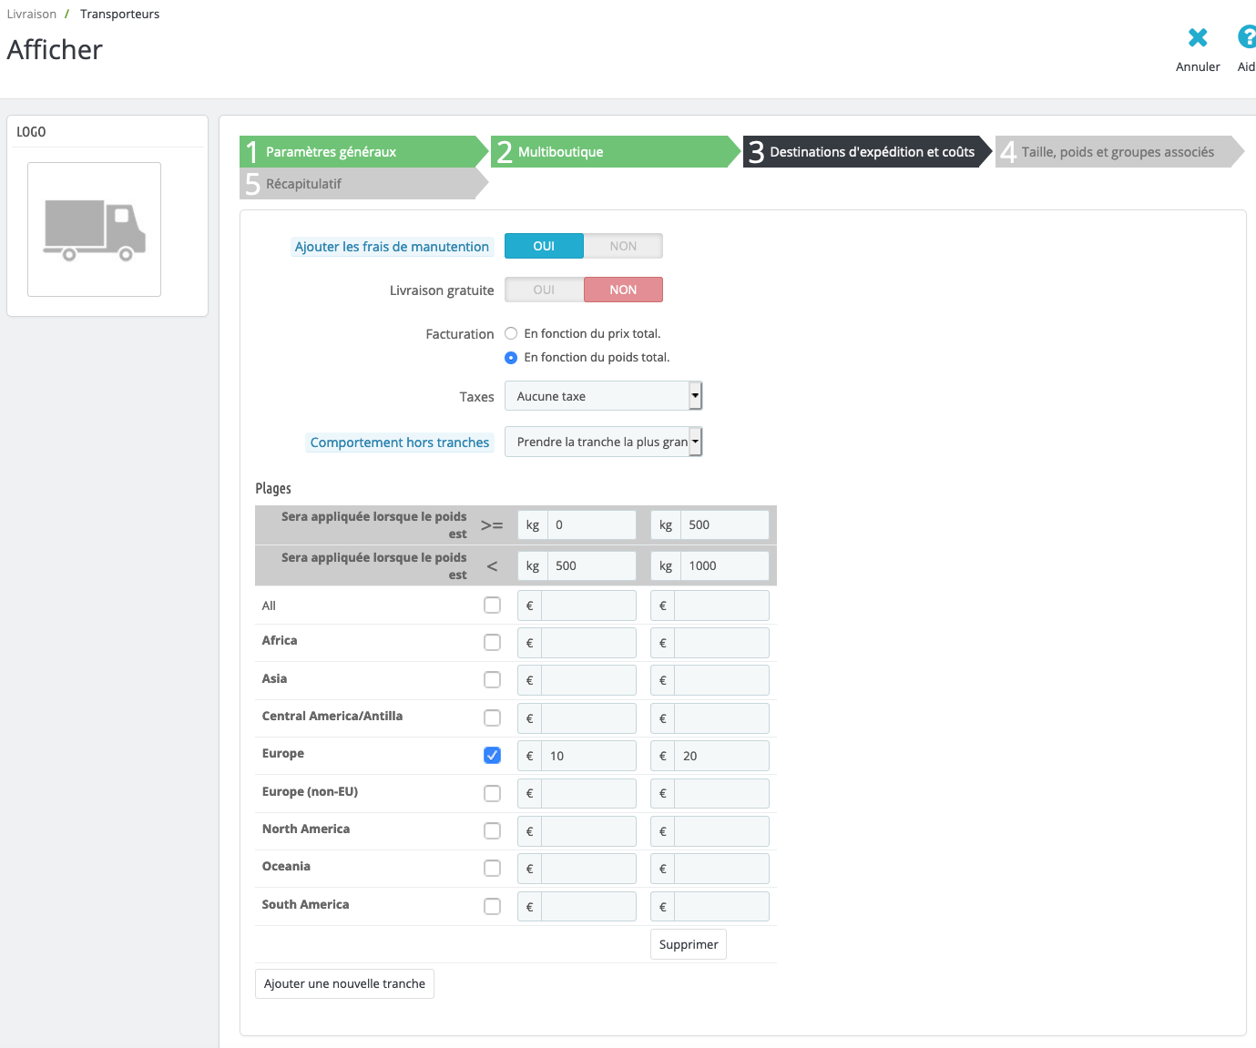This screenshot has height=1048, width=1256.
Task: Jump to step 4 Taille, poids tab
Action: coord(1118,152)
